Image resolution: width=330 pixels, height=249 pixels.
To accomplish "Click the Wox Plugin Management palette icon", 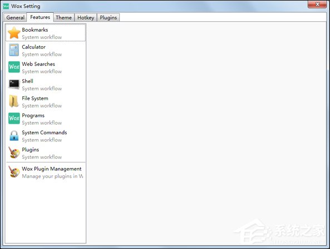I will (14, 172).
